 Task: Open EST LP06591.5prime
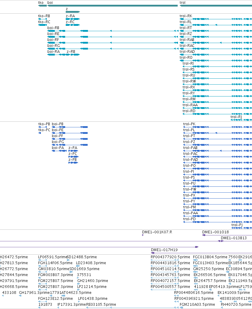(x=52, y=257)
